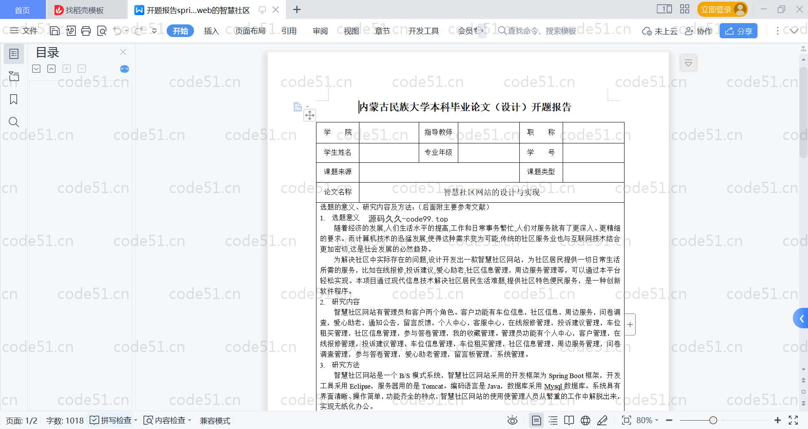Select the 审阅 ribbon tab
Image resolution: width=808 pixels, height=429 pixels.
point(320,31)
